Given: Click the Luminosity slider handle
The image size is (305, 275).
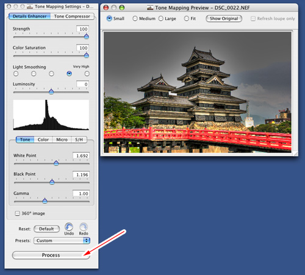Looking at the screenshot, I should [x=51, y=91].
